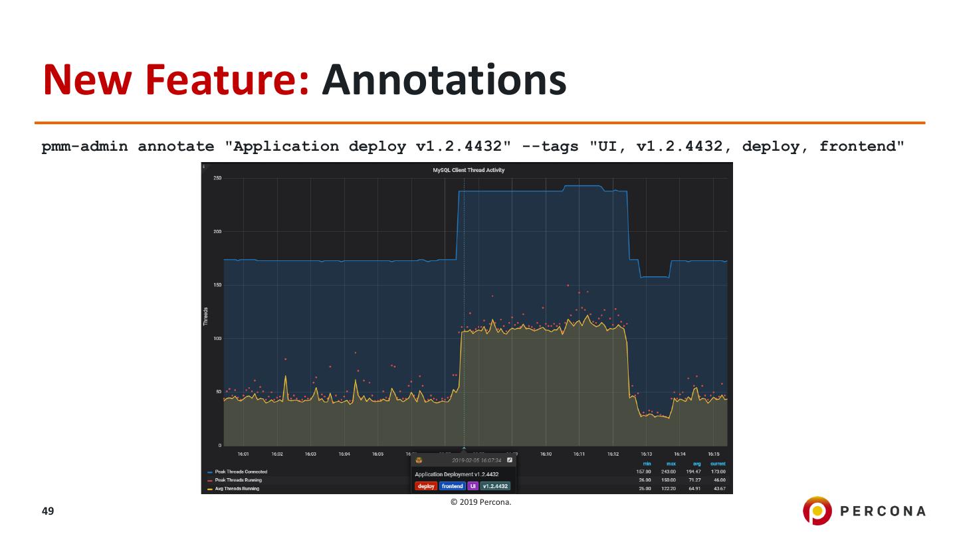This screenshot has height=538, width=957.
Task: Click the 46.00 current value in the legend
Action: click(x=720, y=480)
